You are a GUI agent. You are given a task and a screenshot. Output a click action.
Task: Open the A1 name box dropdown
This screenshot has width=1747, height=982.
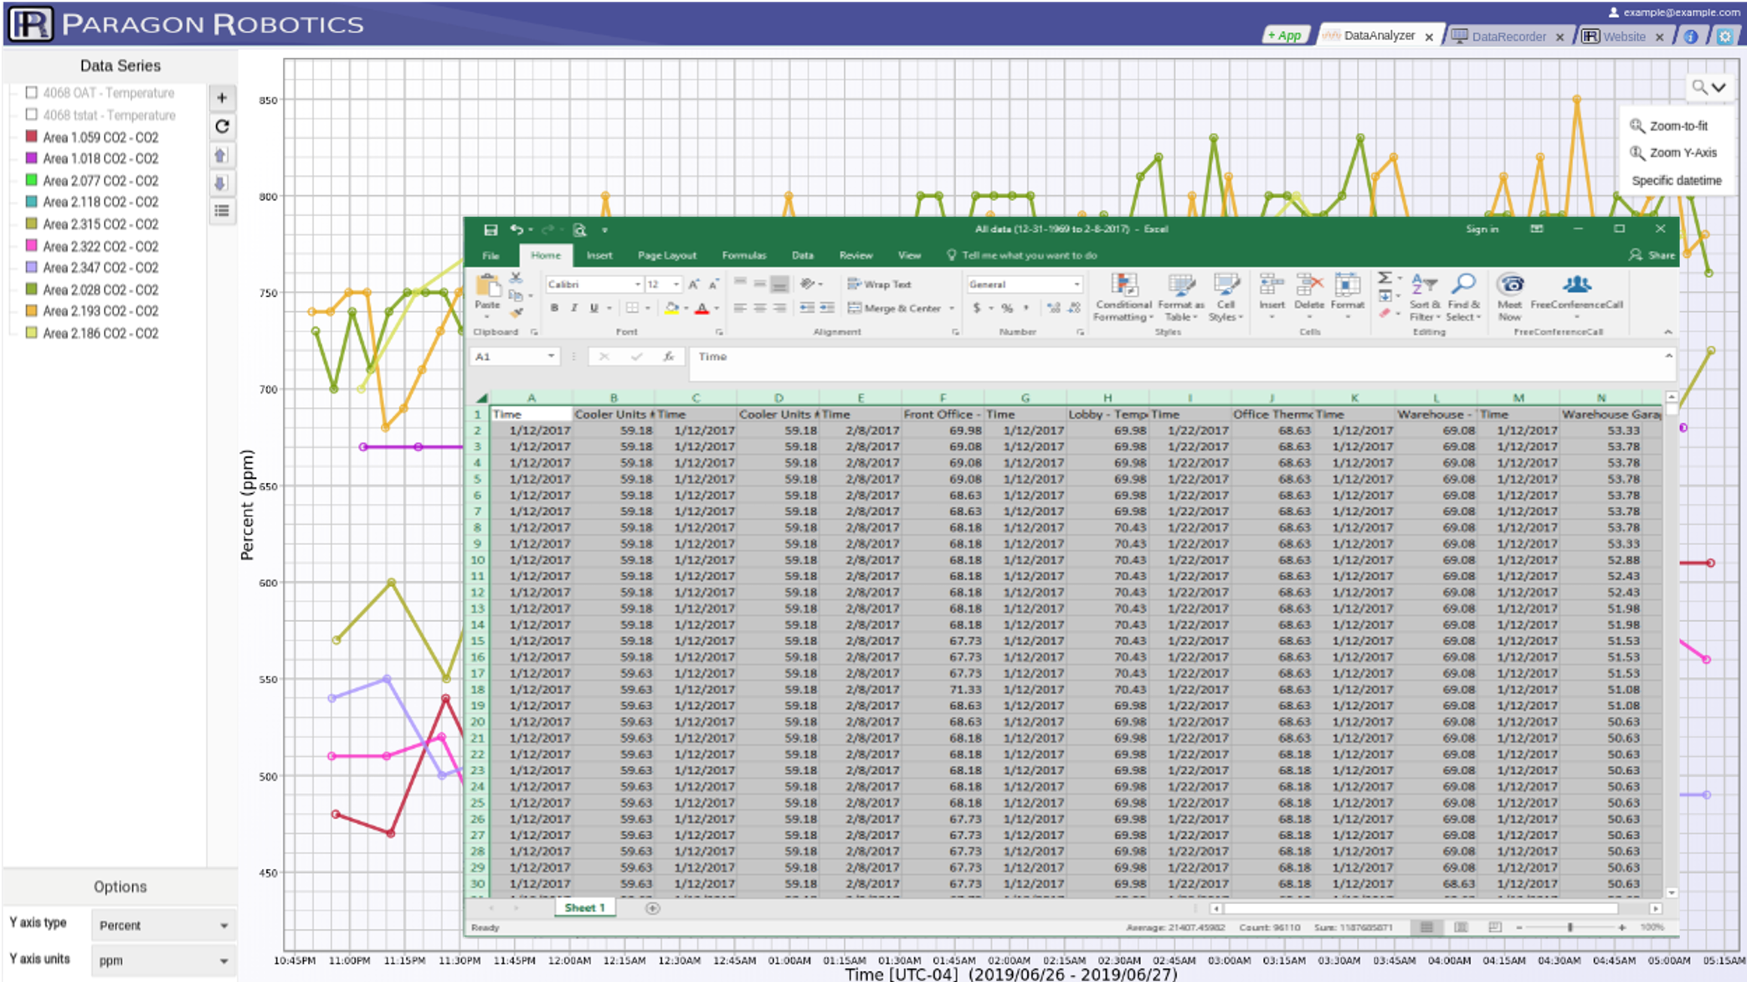tap(551, 357)
